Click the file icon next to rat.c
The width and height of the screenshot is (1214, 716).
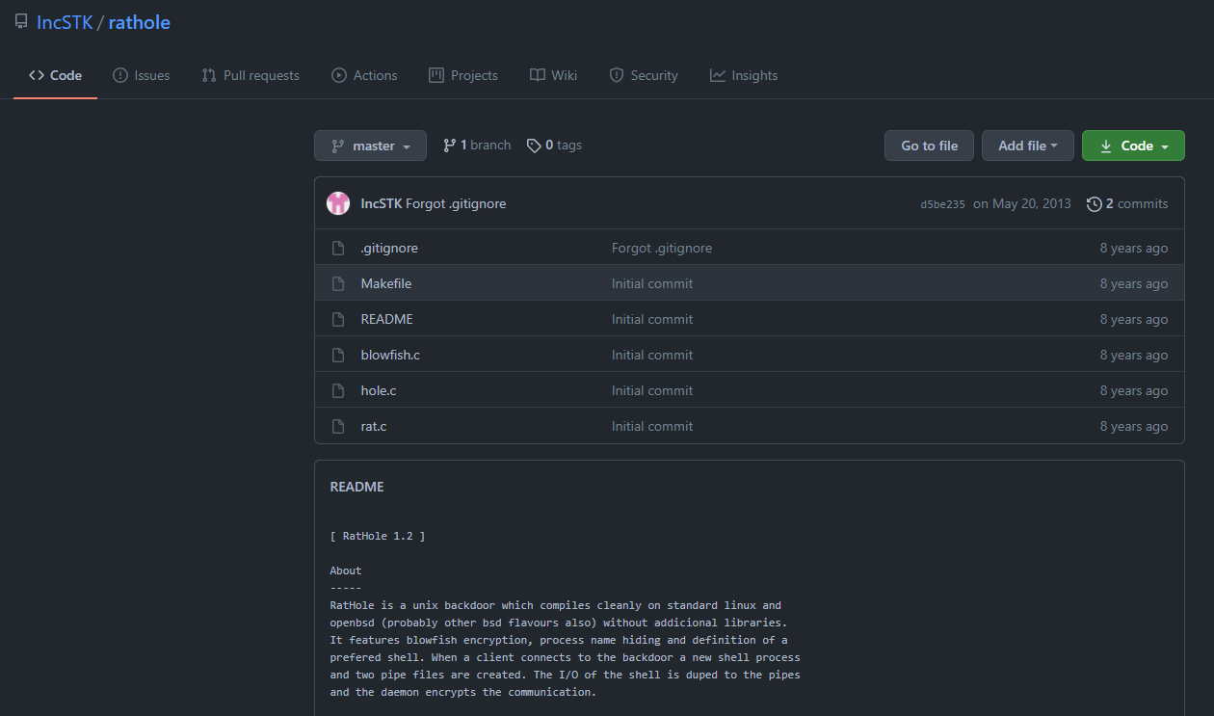tap(338, 427)
